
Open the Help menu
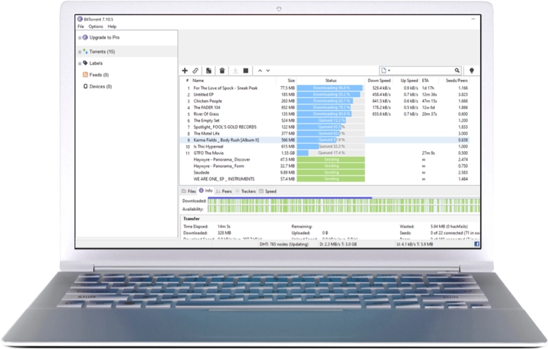click(112, 27)
